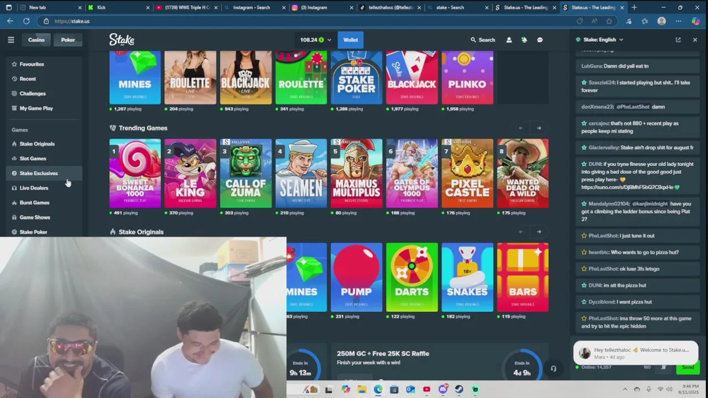Launch Wanted Dead or a Wild

[x=523, y=174]
